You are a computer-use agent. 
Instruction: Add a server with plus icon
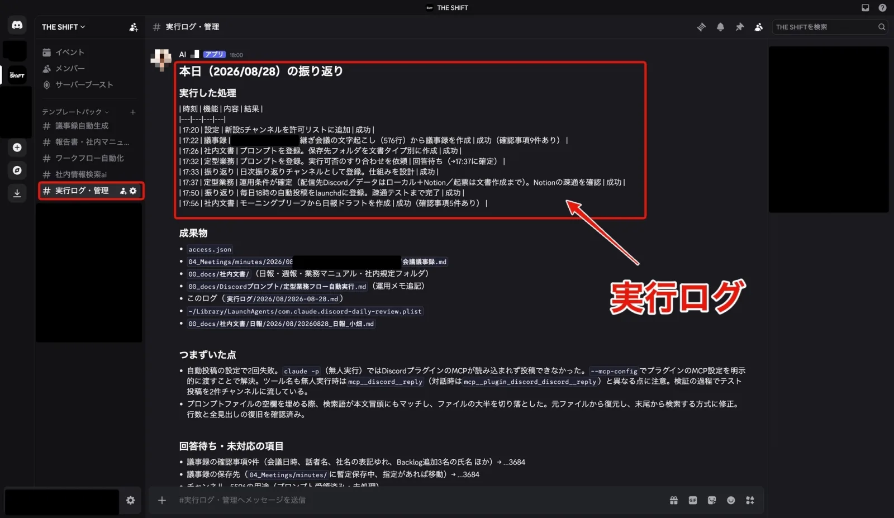pyautogui.click(x=17, y=148)
